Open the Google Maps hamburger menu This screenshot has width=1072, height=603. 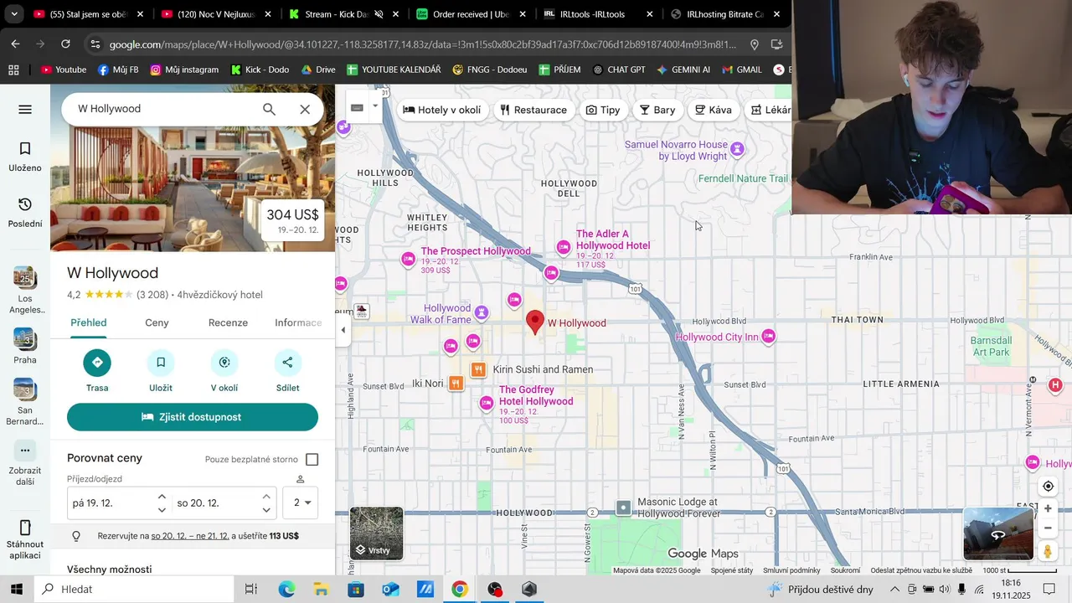25,110
